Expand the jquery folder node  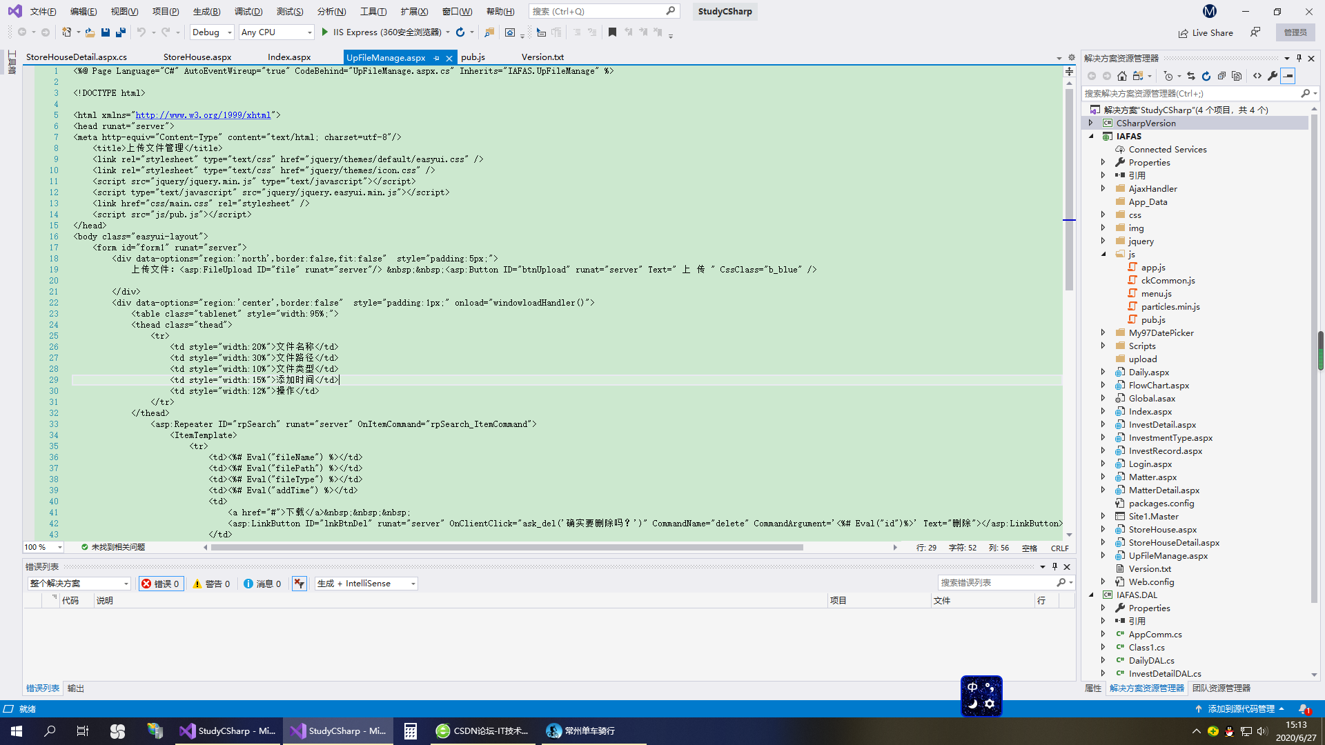[x=1103, y=241]
